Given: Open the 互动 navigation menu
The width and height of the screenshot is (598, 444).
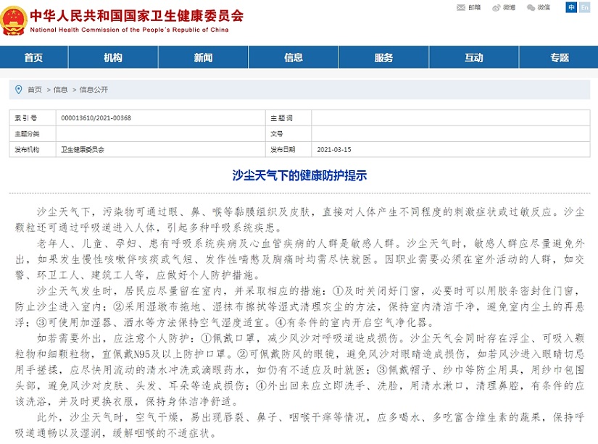Looking at the screenshot, I should [474, 57].
